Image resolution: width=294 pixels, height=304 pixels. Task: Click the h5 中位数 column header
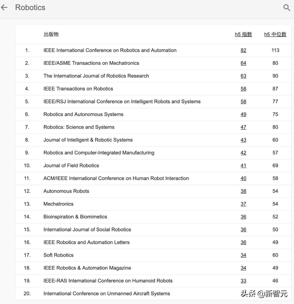pos(275,34)
